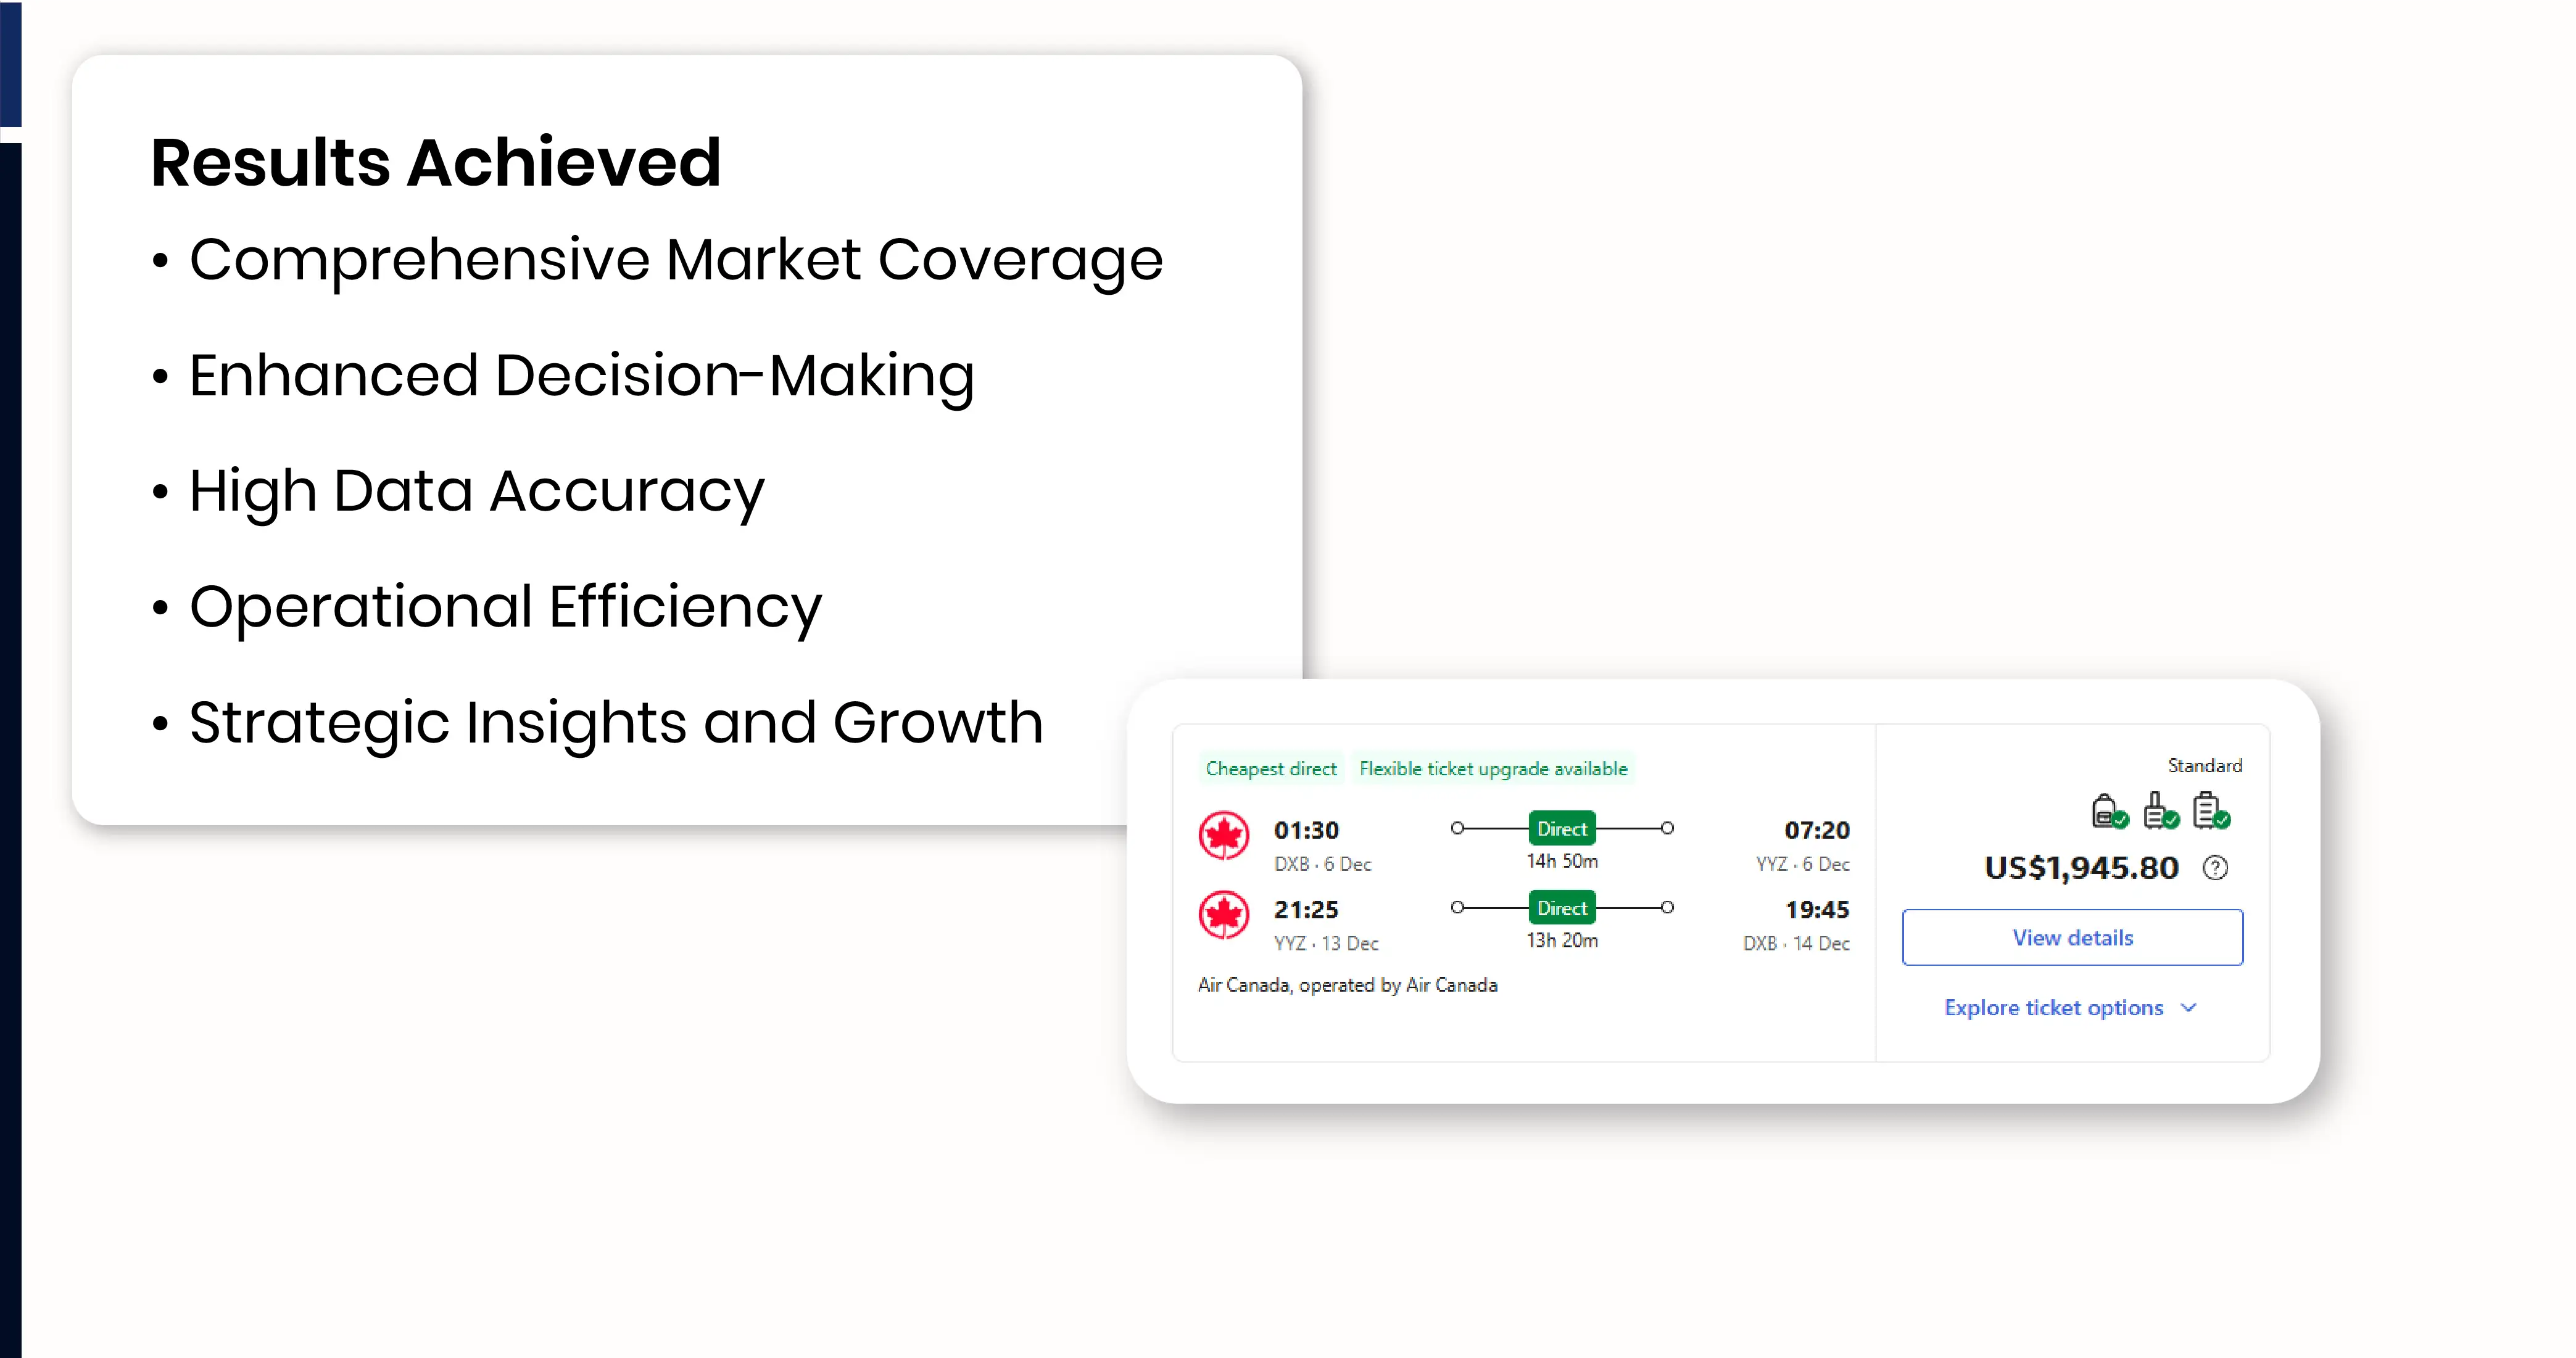Image resolution: width=2576 pixels, height=1358 pixels.
Task: Expand the Explore ticket options chevron
Action: 2189,1007
